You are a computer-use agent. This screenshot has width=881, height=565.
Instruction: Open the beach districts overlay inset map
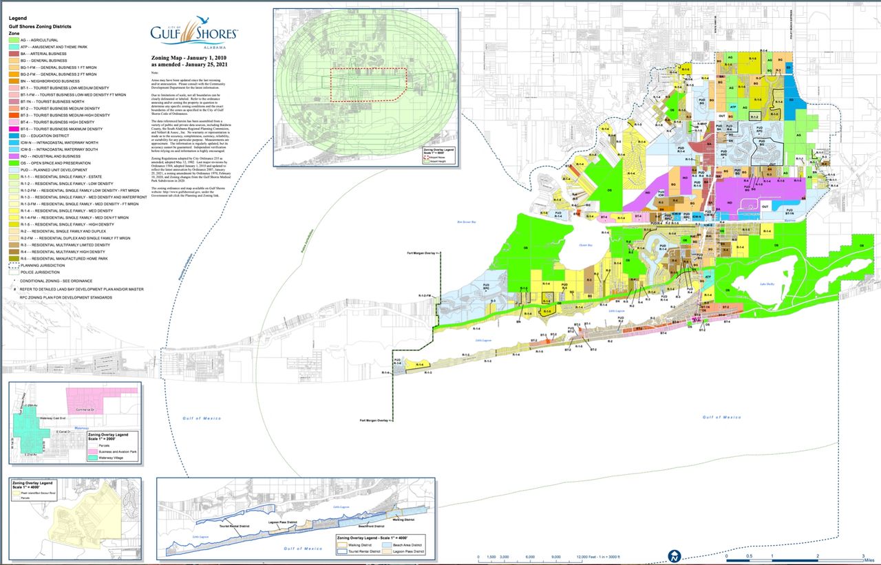pyautogui.click(x=296, y=518)
